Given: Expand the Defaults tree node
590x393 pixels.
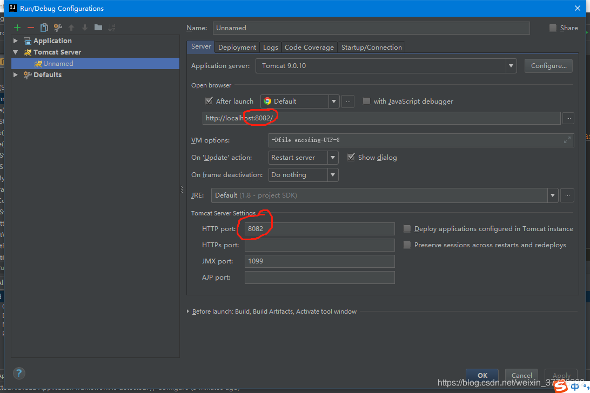Looking at the screenshot, I should coord(16,75).
